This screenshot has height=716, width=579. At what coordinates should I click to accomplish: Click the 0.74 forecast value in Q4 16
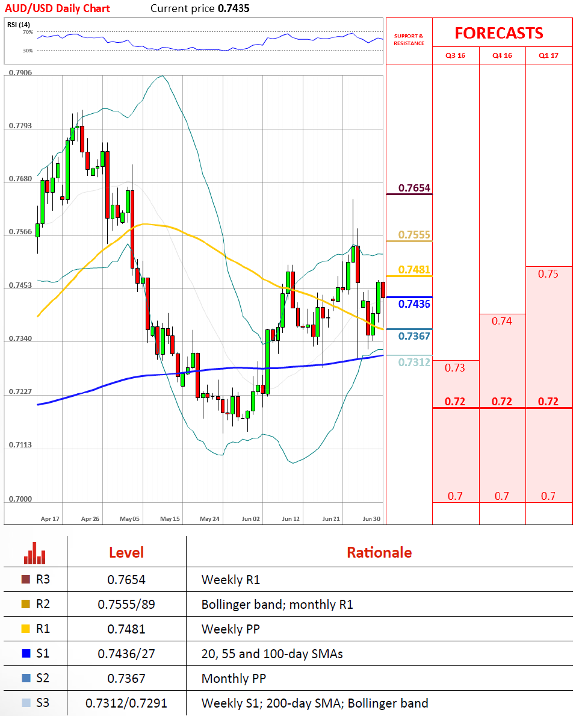click(x=502, y=321)
